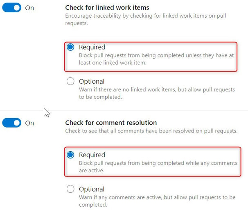The image size is (248, 210).
Task: Click the 'Check for linked work items' heading
Action: pyautogui.click(x=107, y=7)
